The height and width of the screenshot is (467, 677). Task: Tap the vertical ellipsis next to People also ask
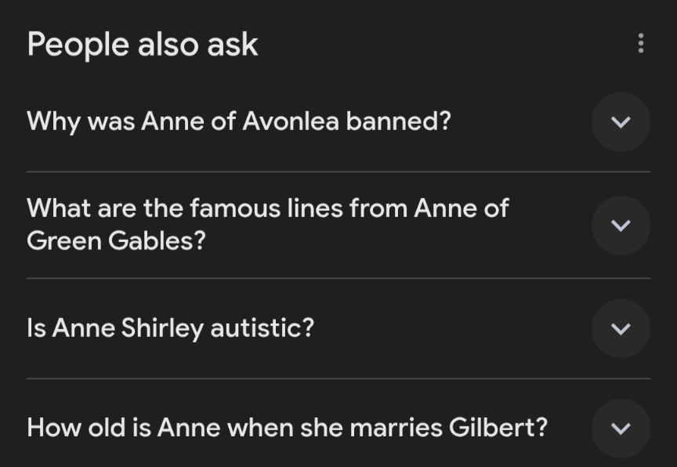click(x=641, y=44)
